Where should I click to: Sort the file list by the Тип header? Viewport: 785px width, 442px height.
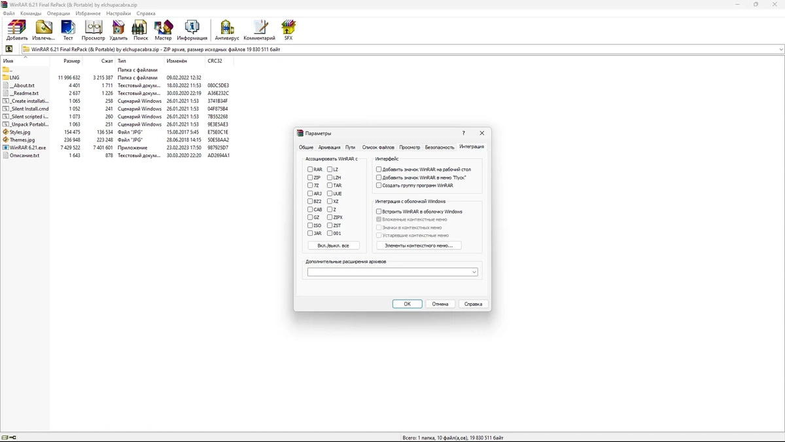coord(139,61)
